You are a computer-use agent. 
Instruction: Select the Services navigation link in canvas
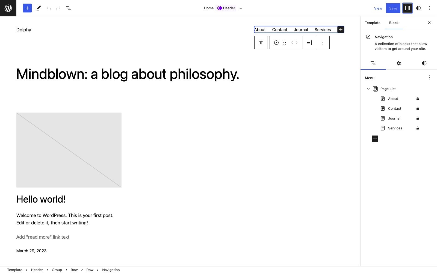tap(323, 29)
